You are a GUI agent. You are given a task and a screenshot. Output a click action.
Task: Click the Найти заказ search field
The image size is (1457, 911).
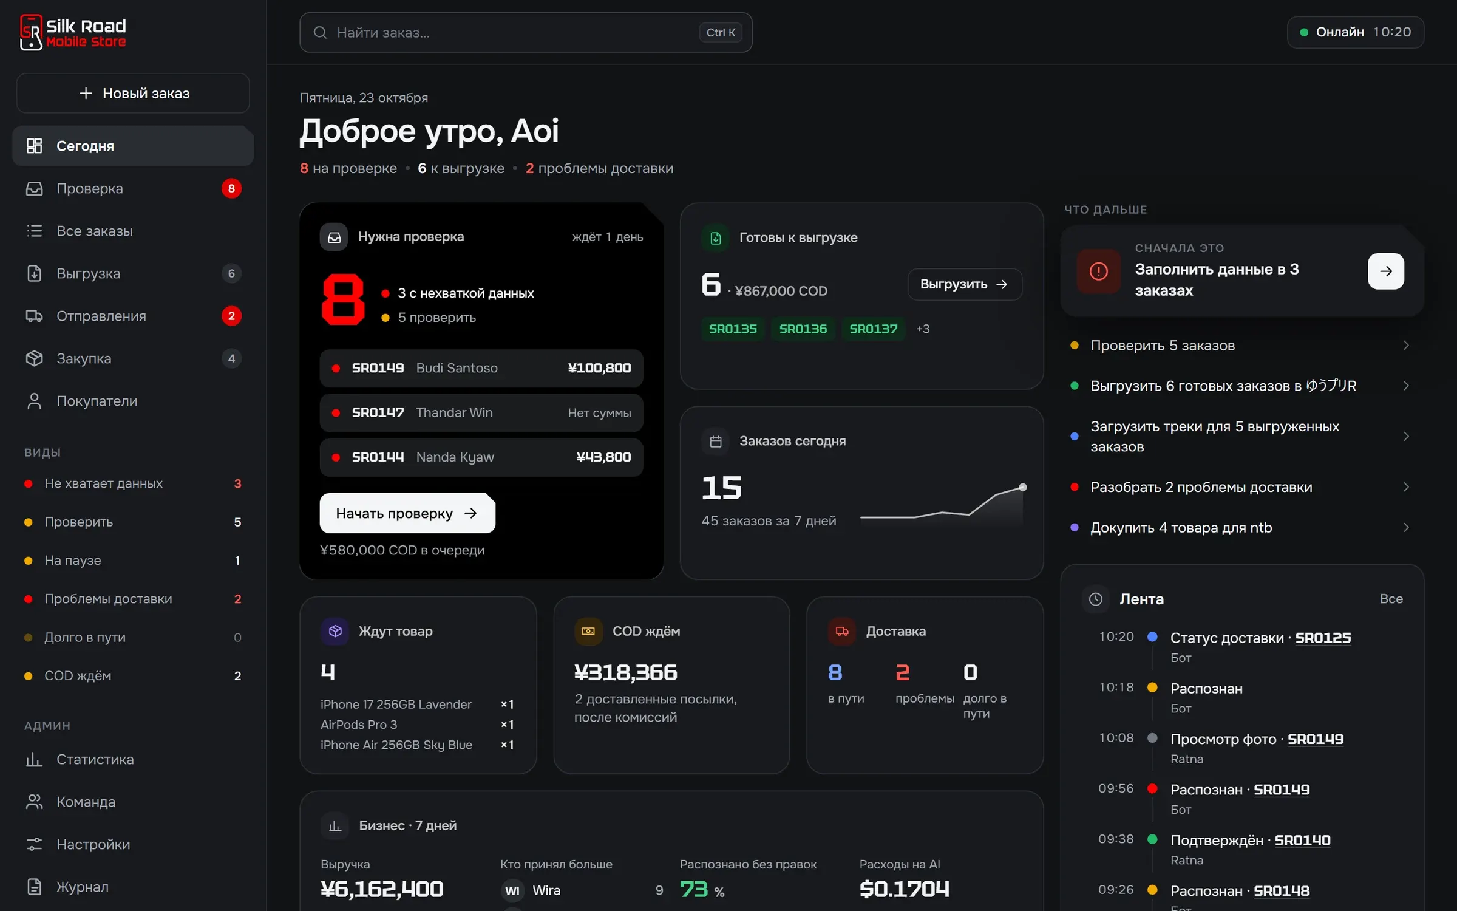(x=526, y=32)
